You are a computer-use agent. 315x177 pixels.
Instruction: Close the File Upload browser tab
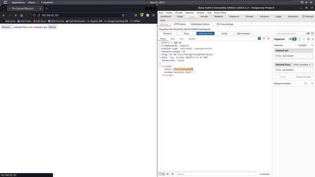click(40, 8)
